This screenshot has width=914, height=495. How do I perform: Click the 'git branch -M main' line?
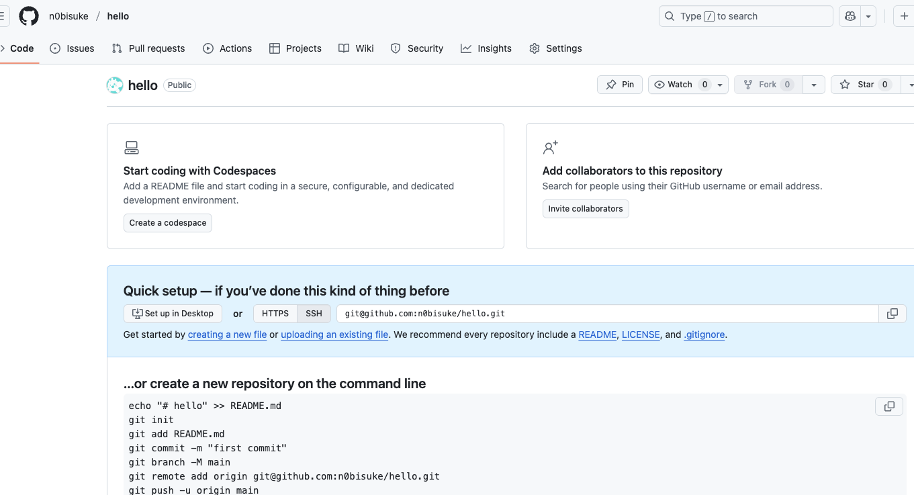point(179,462)
